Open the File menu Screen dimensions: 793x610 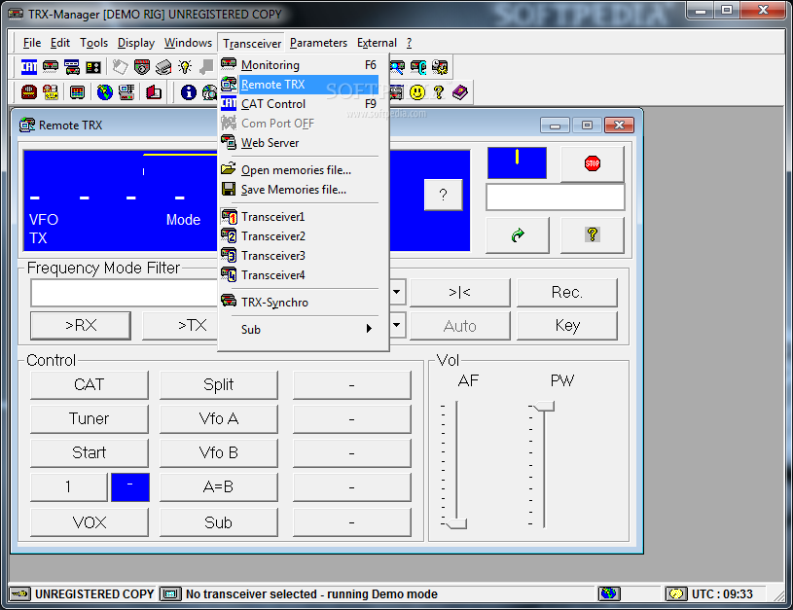(32, 43)
